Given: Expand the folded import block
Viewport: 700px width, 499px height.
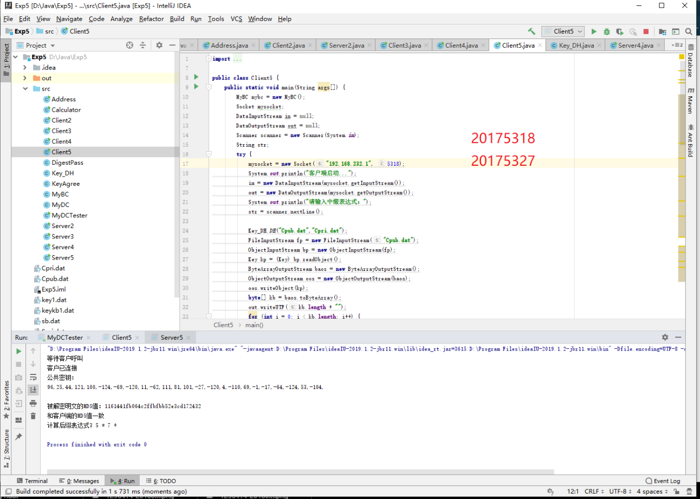Looking at the screenshot, I should coord(210,59).
